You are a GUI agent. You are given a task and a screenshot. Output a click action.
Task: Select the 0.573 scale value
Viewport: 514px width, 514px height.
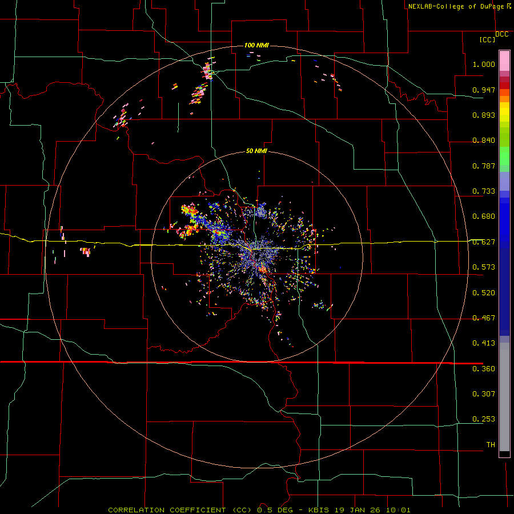(x=484, y=267)
